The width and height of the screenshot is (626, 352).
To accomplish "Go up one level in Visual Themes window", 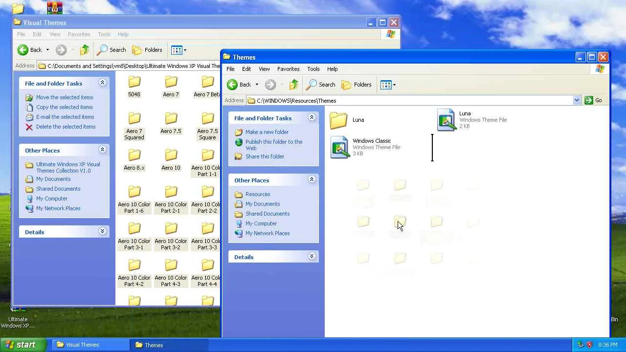I will [85, 50].
